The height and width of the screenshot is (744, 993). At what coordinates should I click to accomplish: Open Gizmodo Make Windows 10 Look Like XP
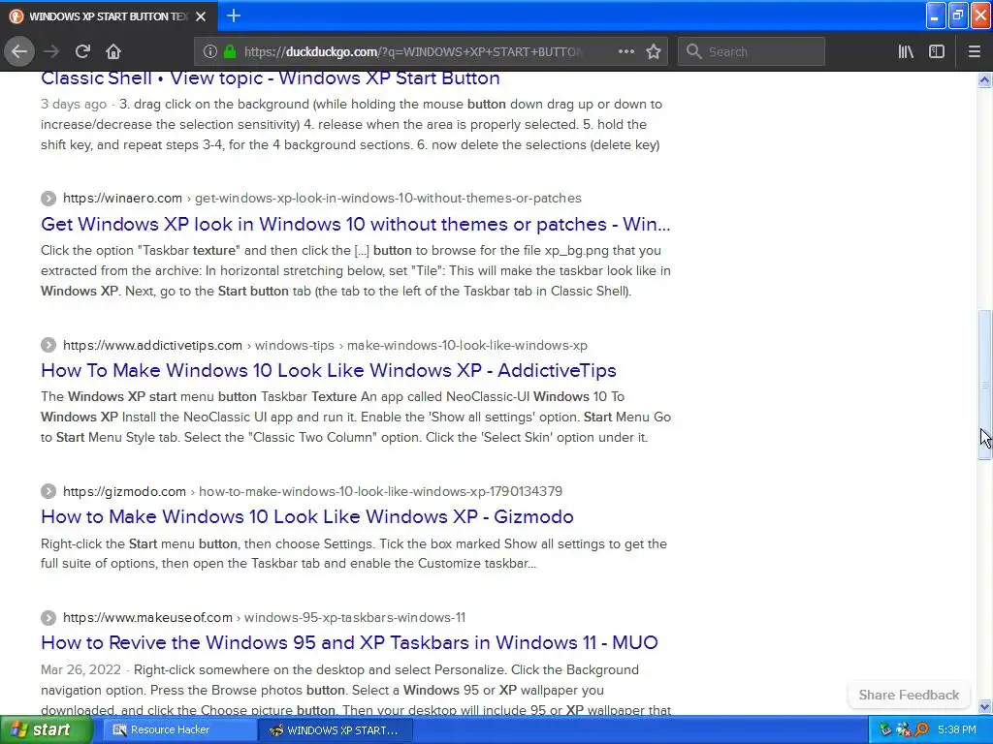tap(307, 516)
